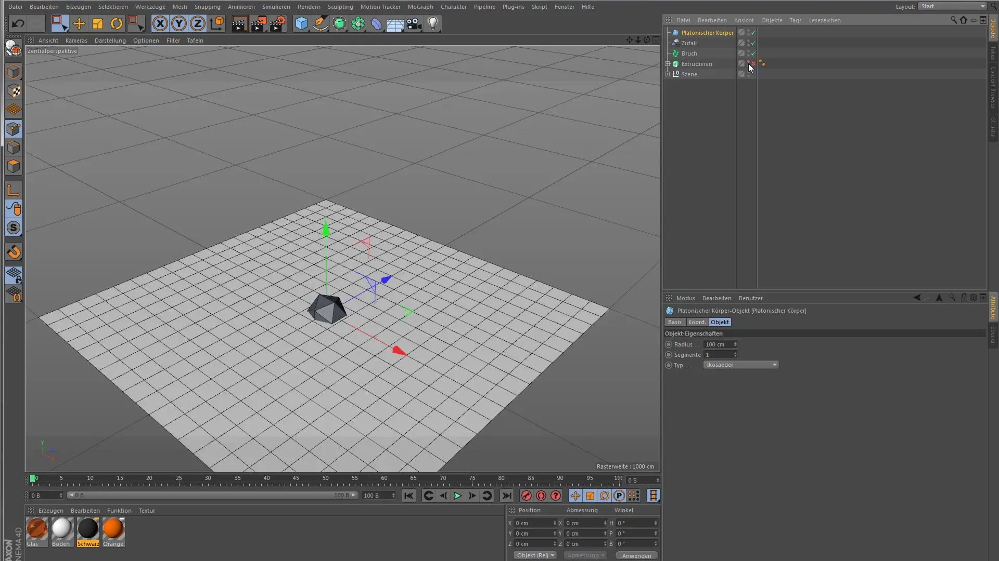Expand the Szene object tree
This screenshot has width=999, height=561.
[x=668, y=74]
